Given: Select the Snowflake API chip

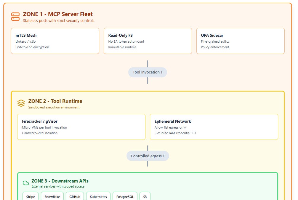Looking at the screenshot, I should click(x=52, y=196).
